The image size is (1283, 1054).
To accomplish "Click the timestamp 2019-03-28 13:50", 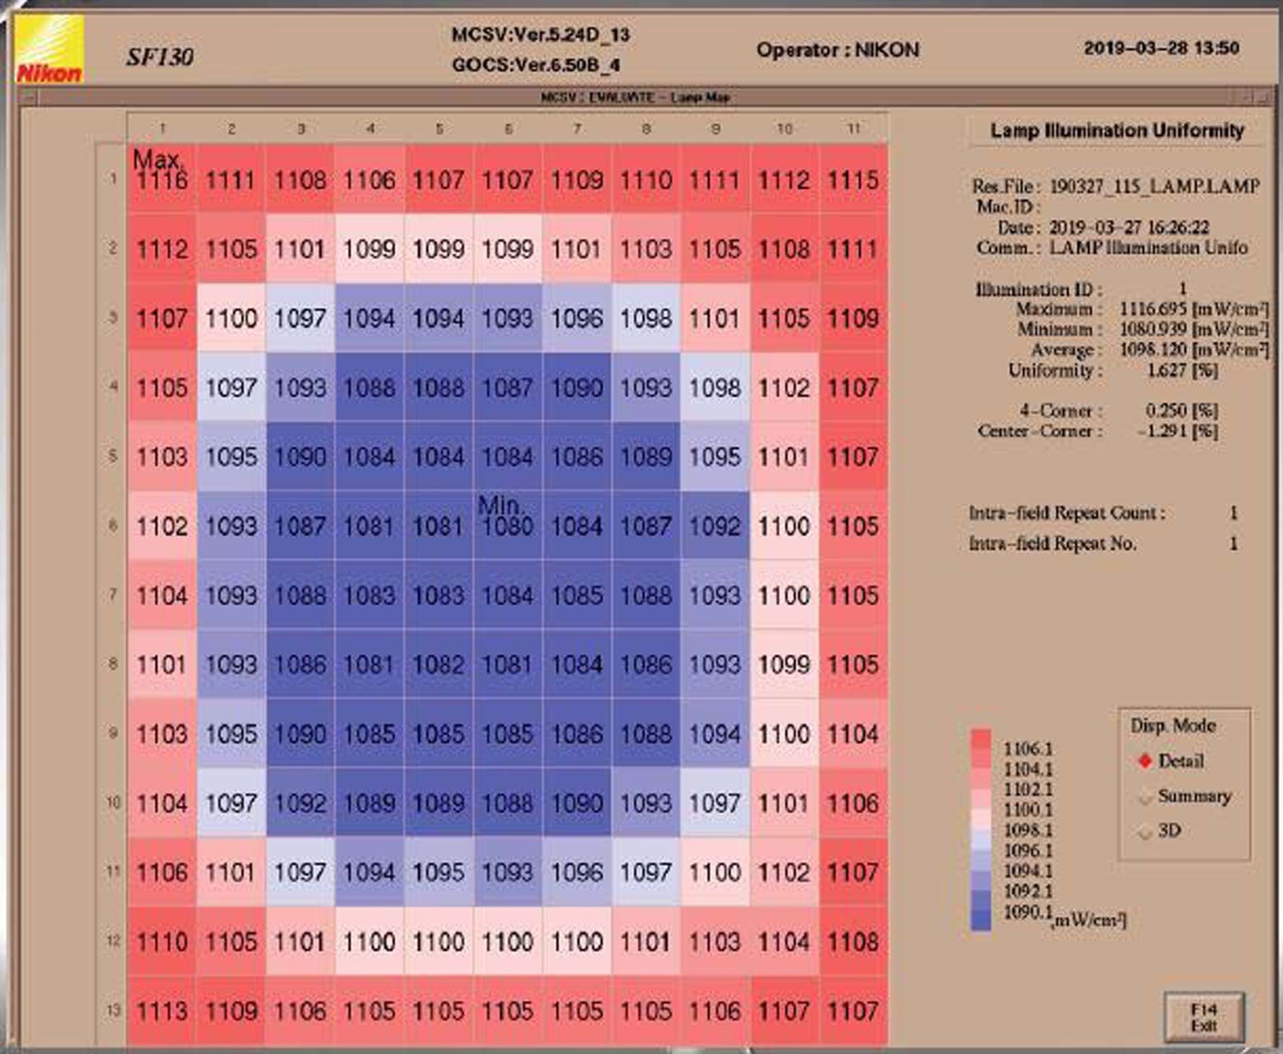I will pyautogui.click(x=1162, y=48).
